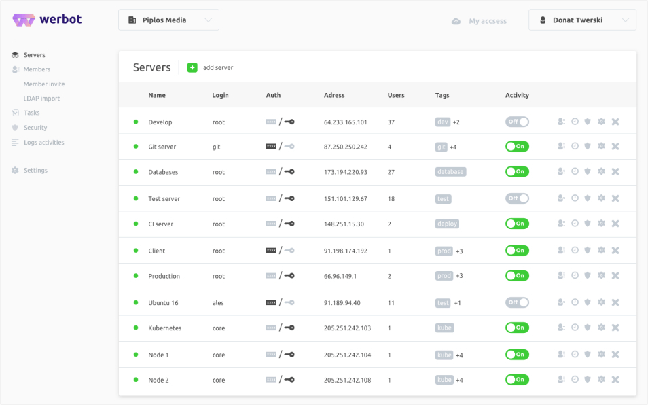
Task: Delete the CI server with X icon
Action: pos(615,224)
